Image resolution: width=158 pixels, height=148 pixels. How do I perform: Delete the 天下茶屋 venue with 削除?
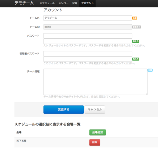pos(95,142)
